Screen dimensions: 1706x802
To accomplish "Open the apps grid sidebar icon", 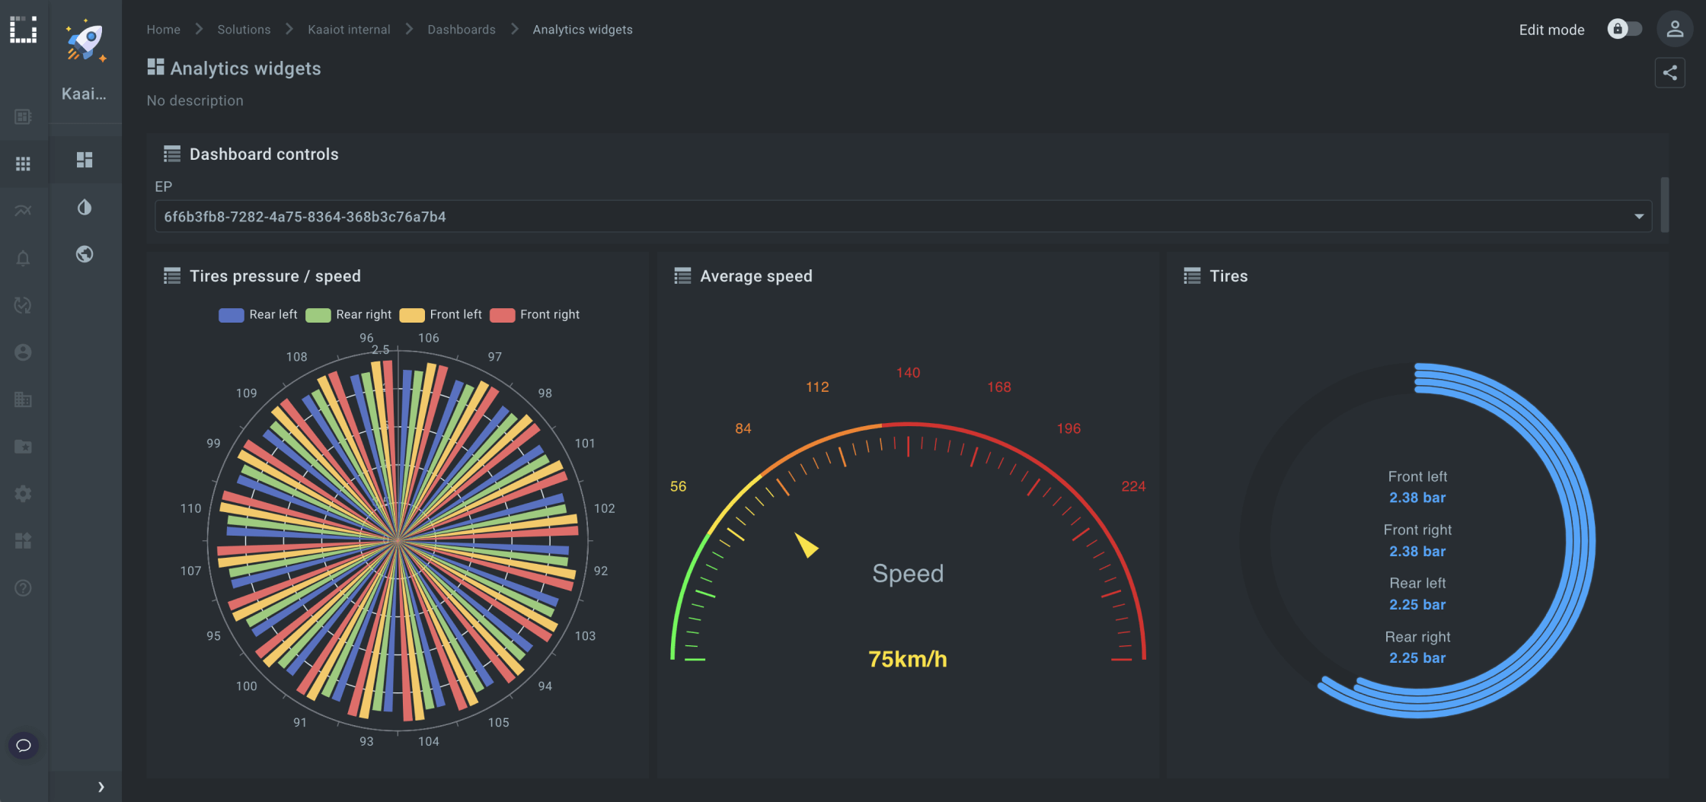I will (23, 164).
